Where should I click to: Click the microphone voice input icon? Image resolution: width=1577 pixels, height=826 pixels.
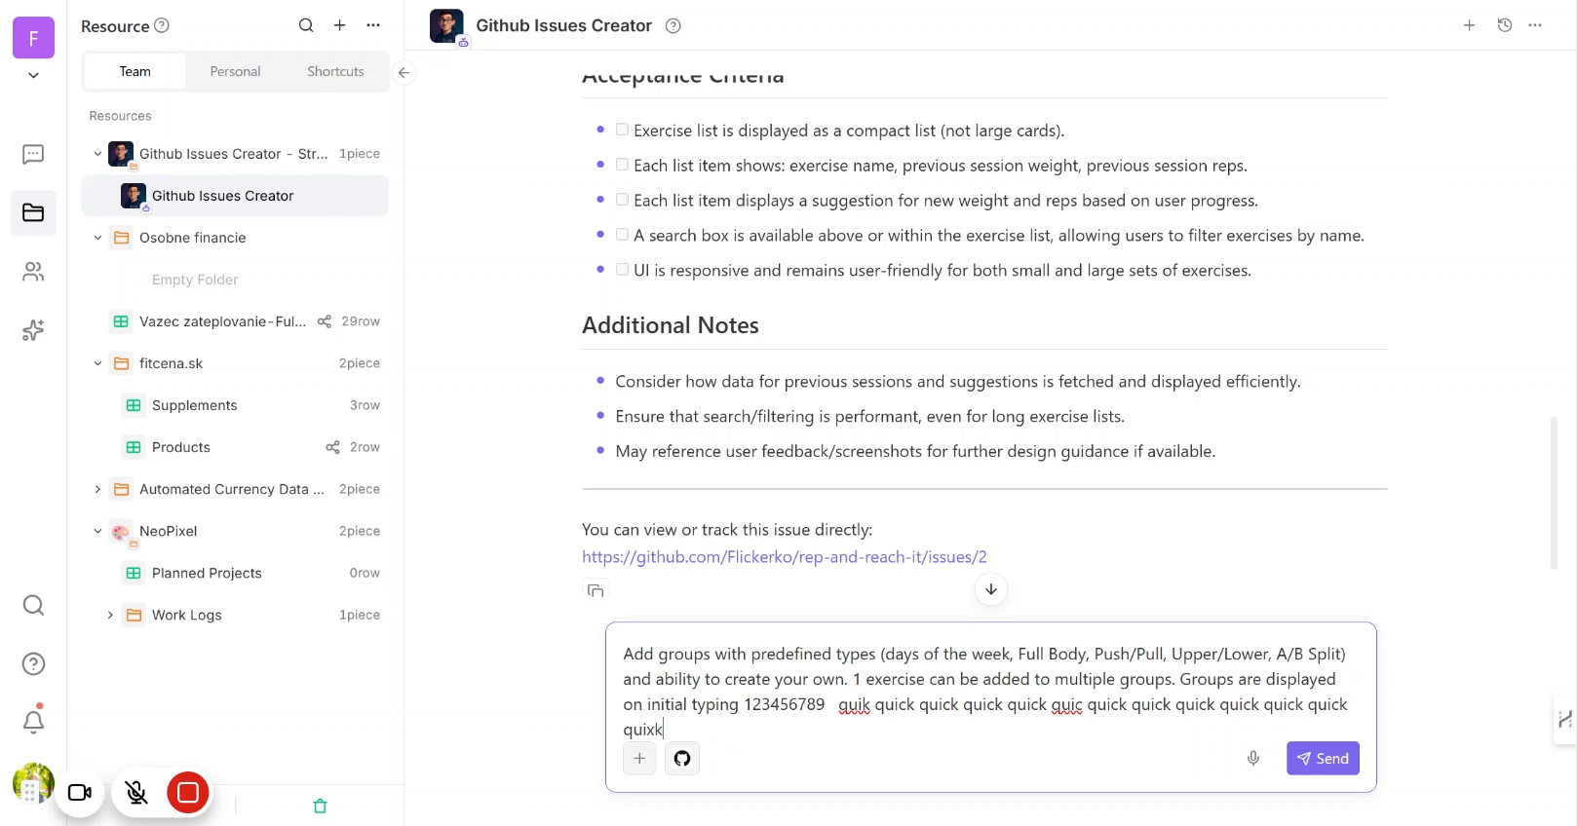coord(1253,758)
